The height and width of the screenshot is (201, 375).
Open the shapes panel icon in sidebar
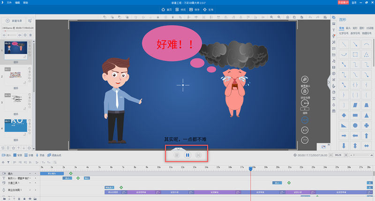point(334,17)
